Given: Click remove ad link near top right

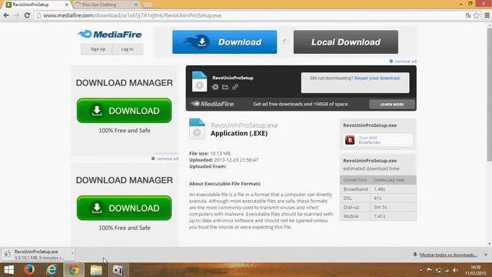Looking at the screenshot, I should pyautogui.click(x=403, y=62).
